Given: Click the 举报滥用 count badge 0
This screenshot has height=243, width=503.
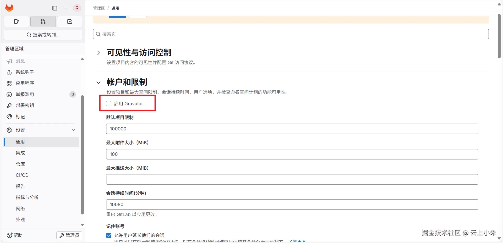Looking at the screenshot, I should (x=73, y=95).
